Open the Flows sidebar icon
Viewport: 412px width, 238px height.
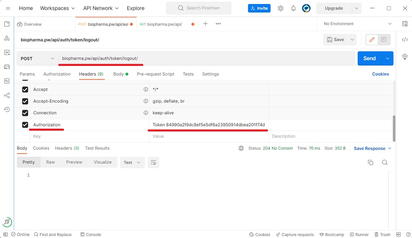click(x=7, y=95)
